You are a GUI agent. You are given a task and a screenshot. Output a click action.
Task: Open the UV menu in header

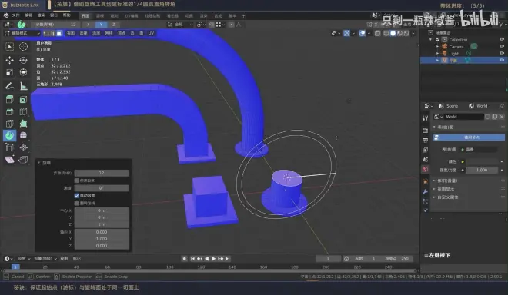pyautogui.click(x=151, y=33)
